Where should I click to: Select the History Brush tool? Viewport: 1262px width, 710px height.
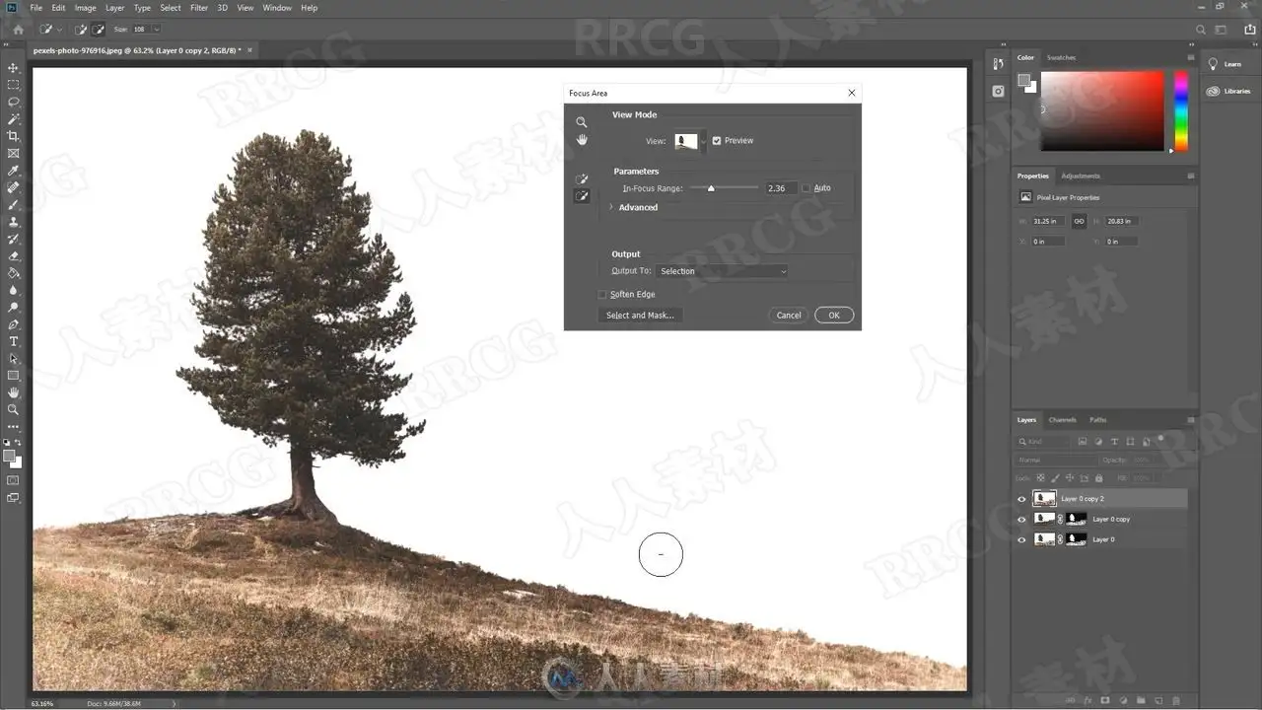[x=13, y=239]
